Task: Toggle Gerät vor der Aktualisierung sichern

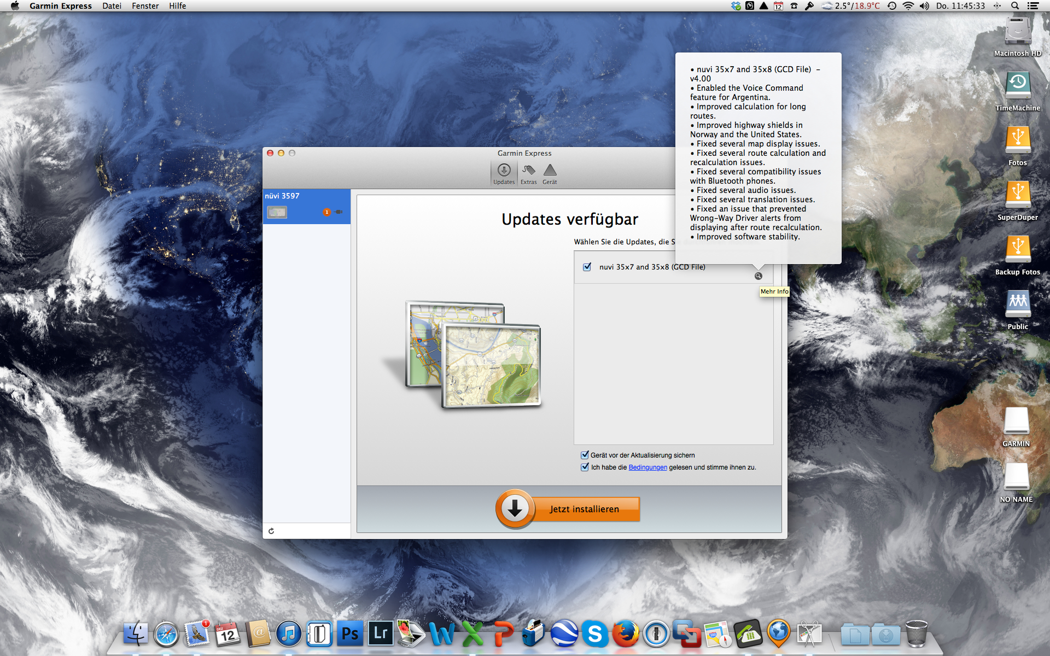Action: click(585, 455)
